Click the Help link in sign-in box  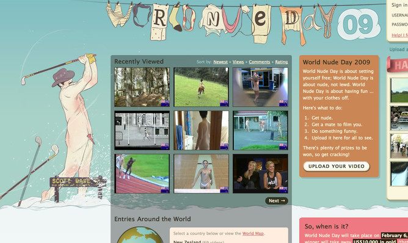coord(399,35)
